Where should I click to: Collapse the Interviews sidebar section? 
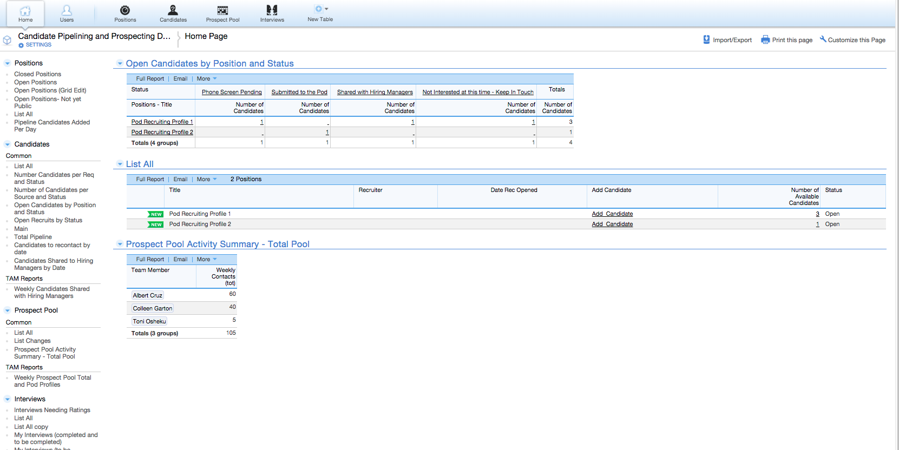click(8, 399)
